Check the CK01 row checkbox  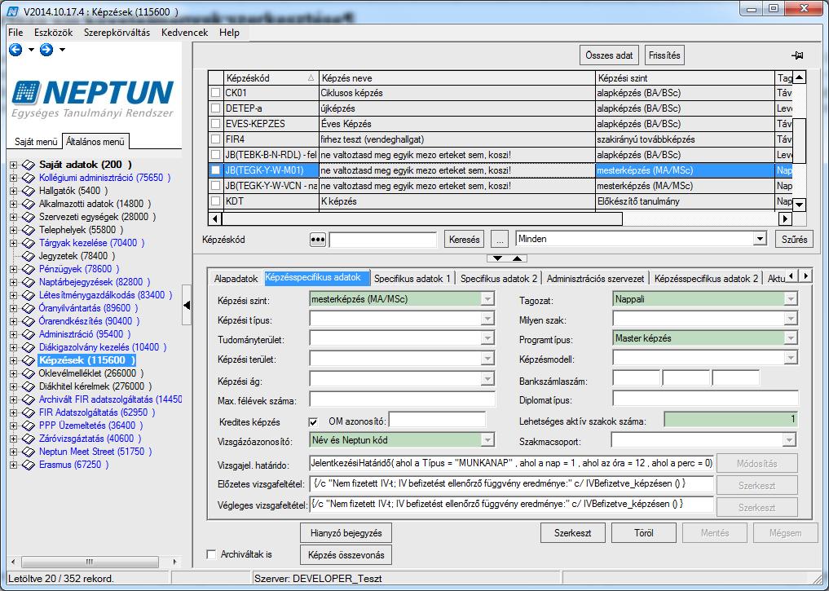(216, 93)
